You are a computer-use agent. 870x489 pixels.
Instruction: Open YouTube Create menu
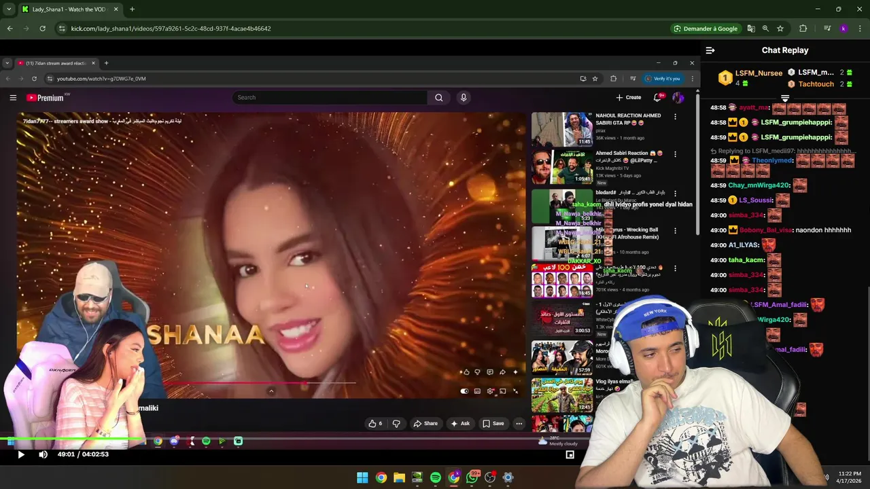[x=629, y=97]
